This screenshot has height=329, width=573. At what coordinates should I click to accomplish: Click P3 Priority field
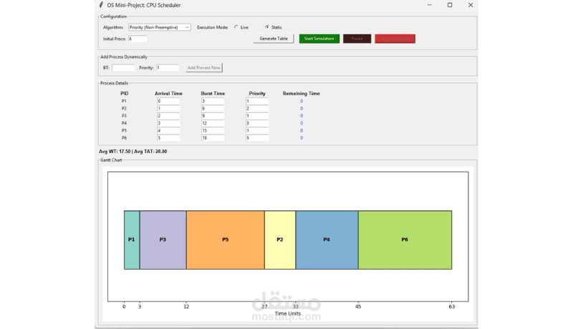tap(257, 116)
